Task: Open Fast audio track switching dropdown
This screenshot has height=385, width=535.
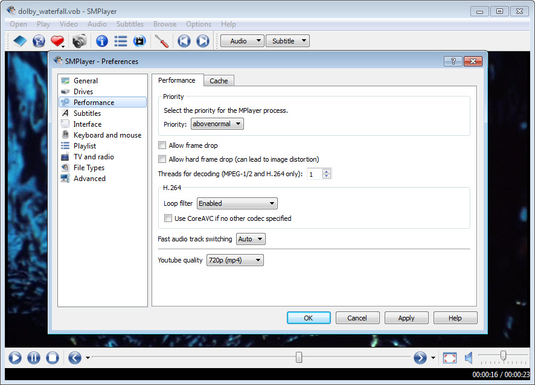Action: (x=251, y=239)
